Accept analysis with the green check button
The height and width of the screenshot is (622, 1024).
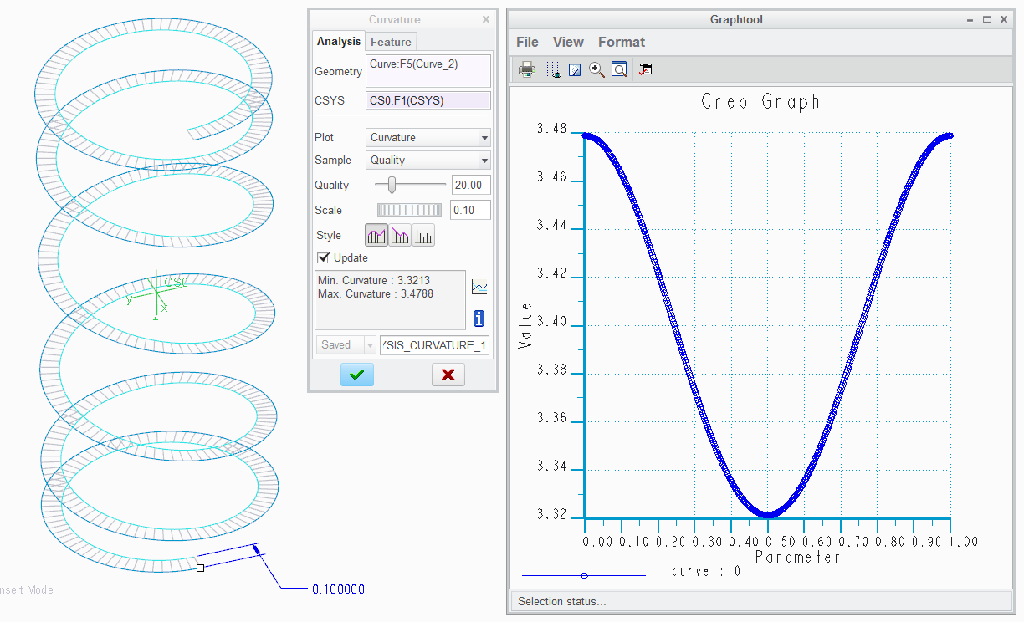coord(357,375)
